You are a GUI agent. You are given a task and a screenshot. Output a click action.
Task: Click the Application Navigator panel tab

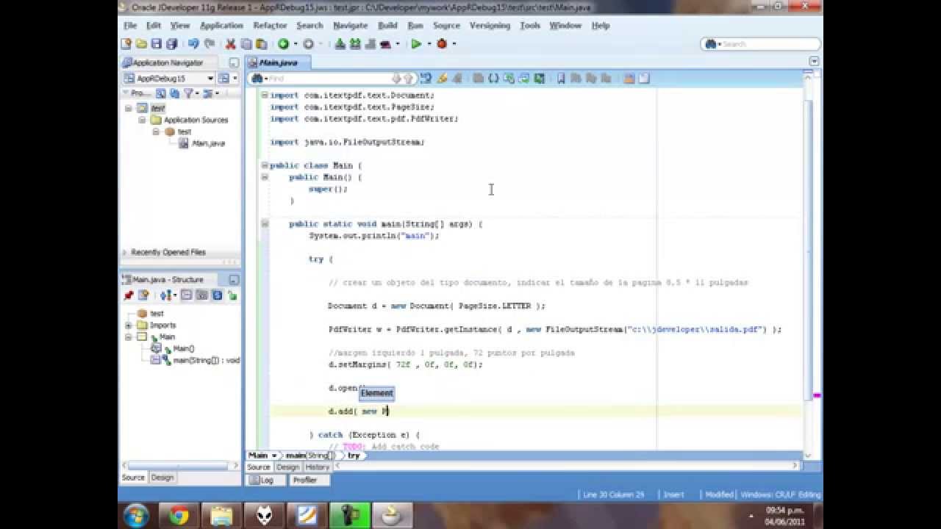pos(168,62)
